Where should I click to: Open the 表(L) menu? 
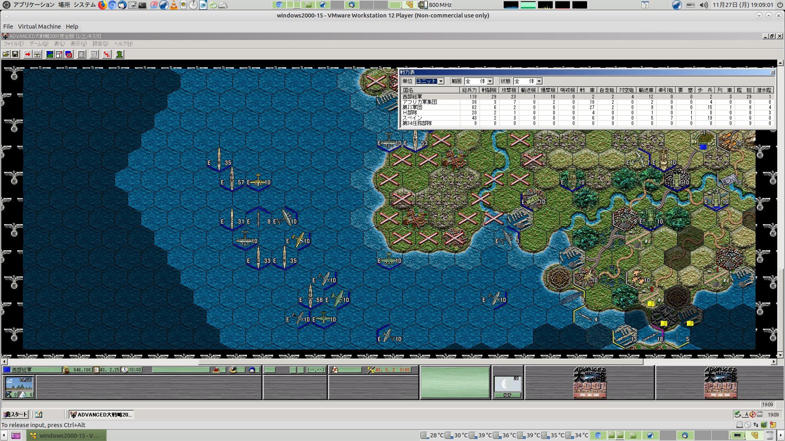point(59,44)
